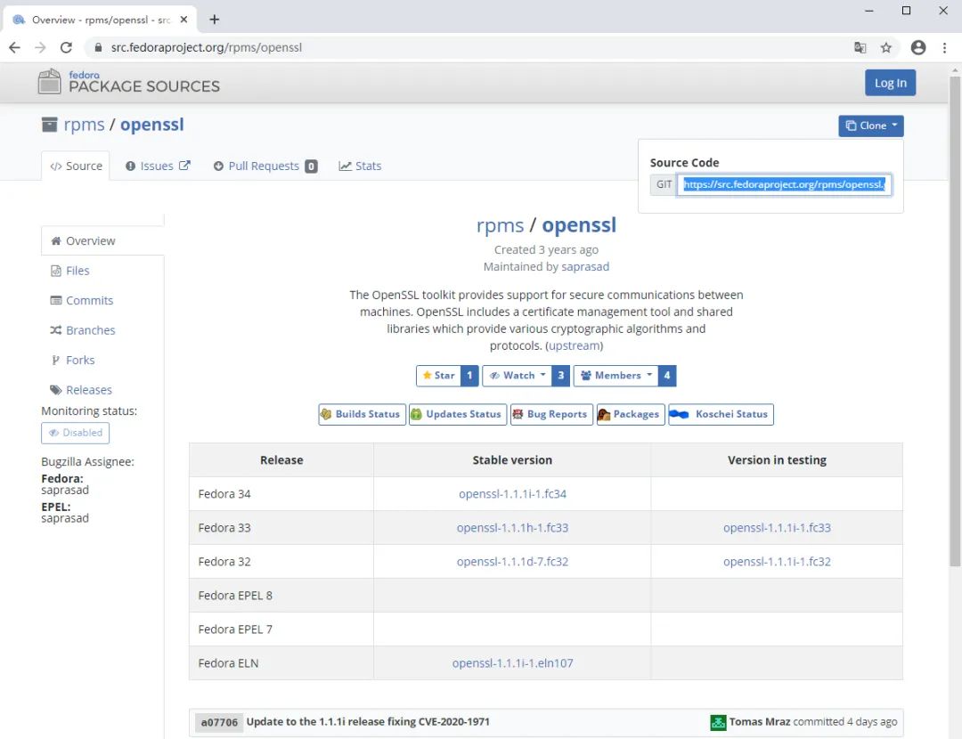Follow the upstream link
The height and width of the screenshot is (739, 962).
(574, 345)
